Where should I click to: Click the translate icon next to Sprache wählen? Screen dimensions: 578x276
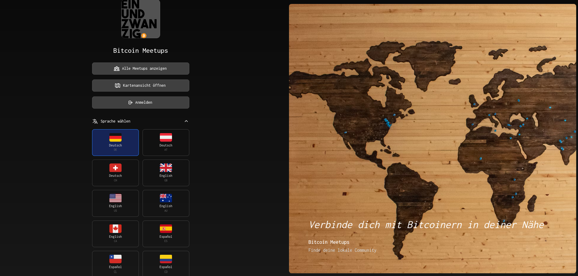tap(95, 121)
